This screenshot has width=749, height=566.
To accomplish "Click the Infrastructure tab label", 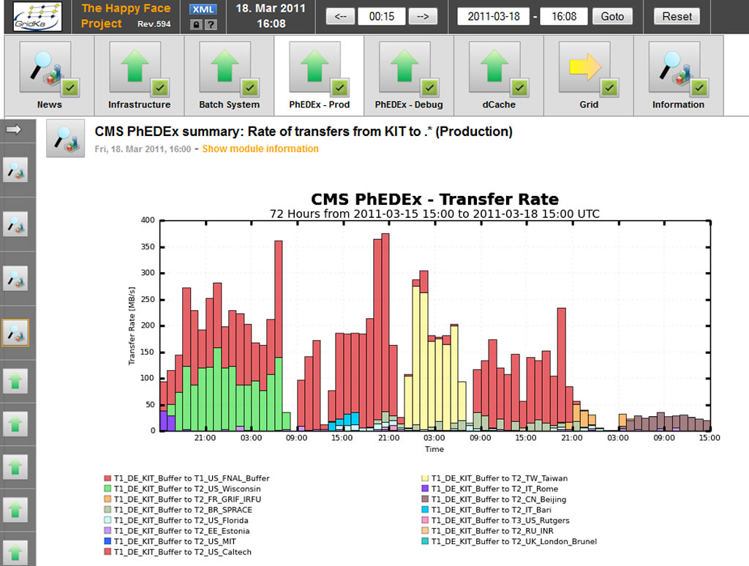I will pyautogui.click(x=139, y=105).
